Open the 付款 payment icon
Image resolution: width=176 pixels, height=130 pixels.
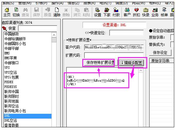116,10
